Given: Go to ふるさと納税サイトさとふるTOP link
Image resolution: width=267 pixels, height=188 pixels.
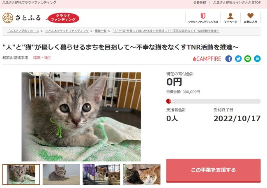Looking at the screenshot, I should pos(237,3).
